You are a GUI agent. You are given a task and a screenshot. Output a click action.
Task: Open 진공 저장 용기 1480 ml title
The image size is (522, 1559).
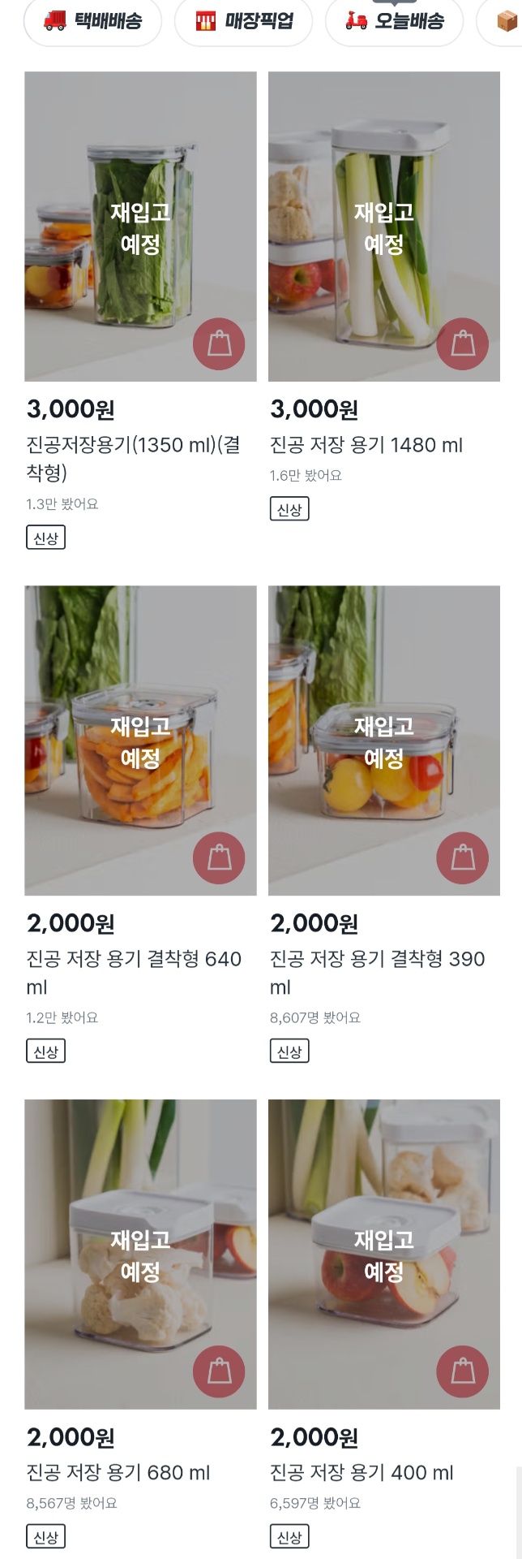pyautogui.click(x=366, y=445)
